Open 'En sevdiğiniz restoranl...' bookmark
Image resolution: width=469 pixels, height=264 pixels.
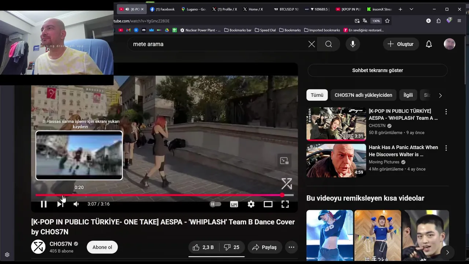click(363, 30)
